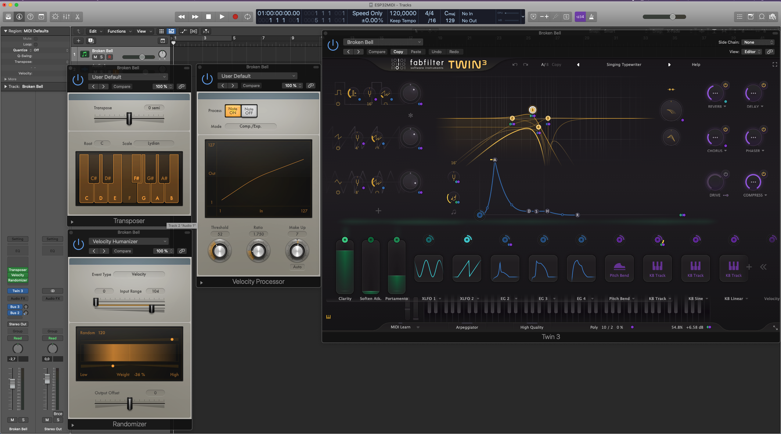Open the List Editors icon
The height and width of the screenshot is (434, 781).
[740, 17]
